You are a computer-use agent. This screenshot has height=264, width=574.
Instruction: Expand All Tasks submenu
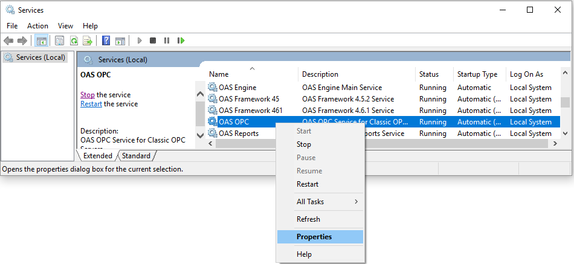click(x=320, y=202)
